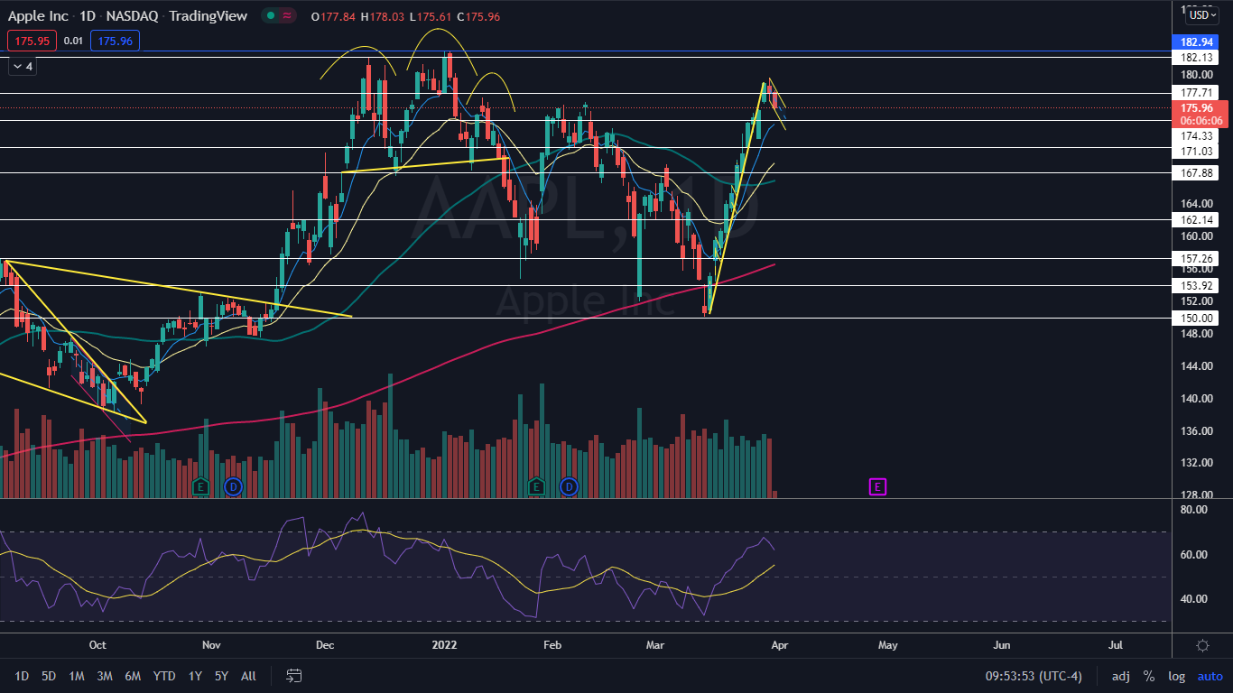This screenshot has width=1233, height=693.
Task: Click the February dividend D marker
Action: (569, 487)
